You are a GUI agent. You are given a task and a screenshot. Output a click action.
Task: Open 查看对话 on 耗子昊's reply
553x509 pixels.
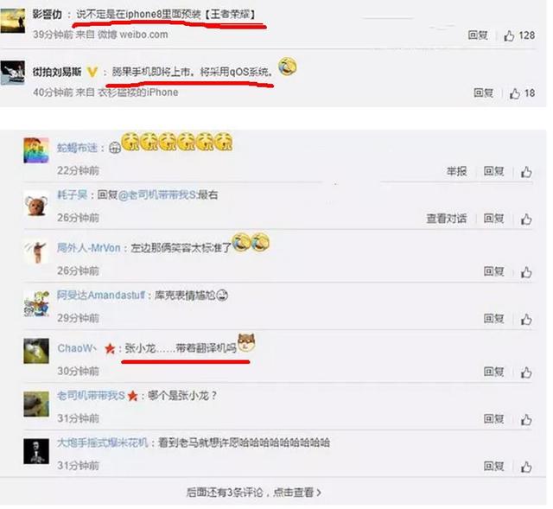(x=447, y=219)
